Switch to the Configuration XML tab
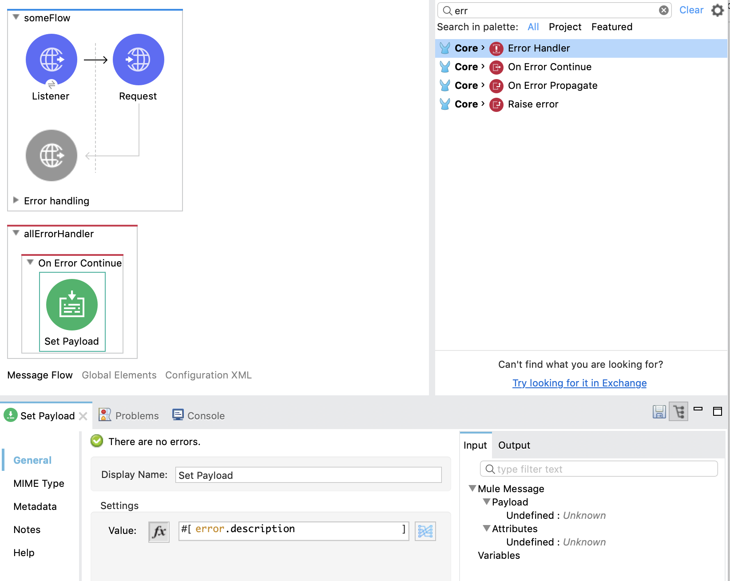Screen dimensions: 730x581 tap(208, 375)
